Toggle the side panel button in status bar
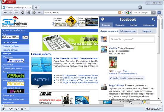 point(4,109)
